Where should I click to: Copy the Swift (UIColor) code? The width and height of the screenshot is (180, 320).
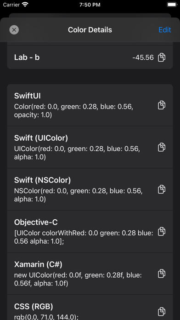162,147
